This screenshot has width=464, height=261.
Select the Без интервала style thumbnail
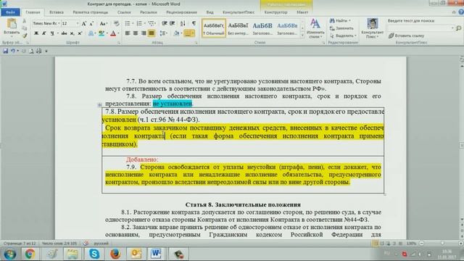(x=238, y=28)
